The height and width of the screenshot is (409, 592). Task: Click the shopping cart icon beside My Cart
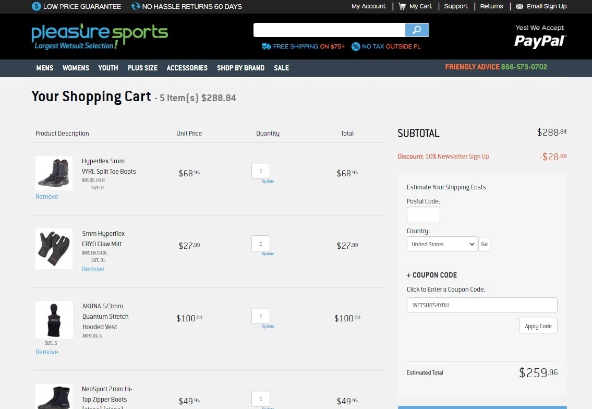point(402,6)
